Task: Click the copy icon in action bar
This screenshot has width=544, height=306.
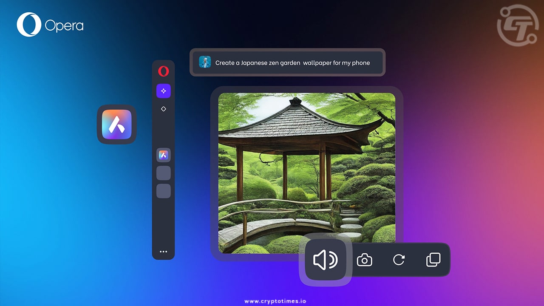Action: pyautogui.click(x=433, y=260)
